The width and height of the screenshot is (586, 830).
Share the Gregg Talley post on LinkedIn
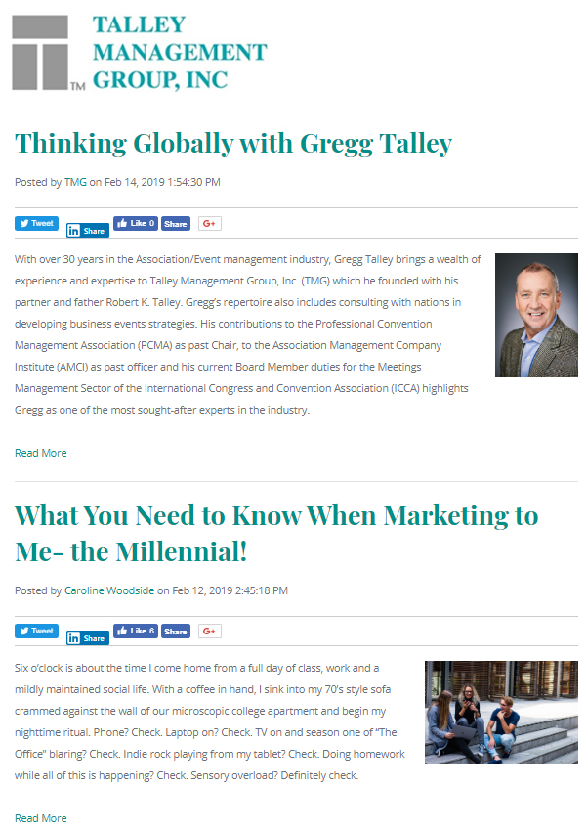[87, 231]
